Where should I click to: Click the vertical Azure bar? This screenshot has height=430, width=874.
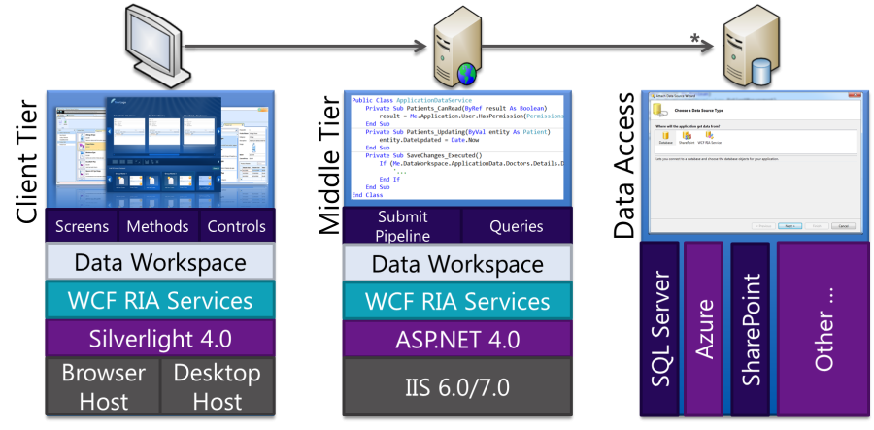point(704,330)
